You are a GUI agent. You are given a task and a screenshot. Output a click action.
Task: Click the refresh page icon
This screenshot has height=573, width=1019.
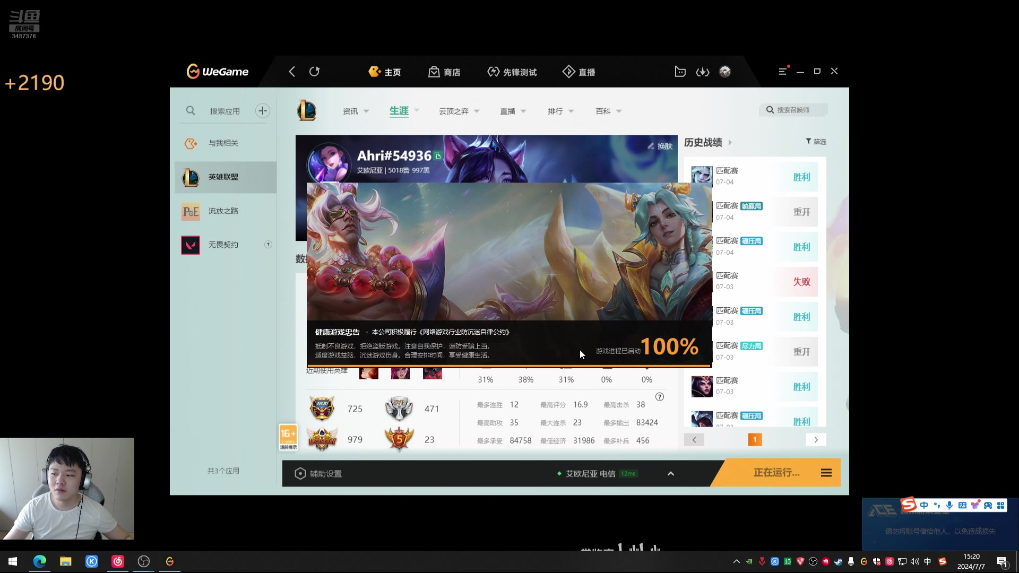[314, 72]
